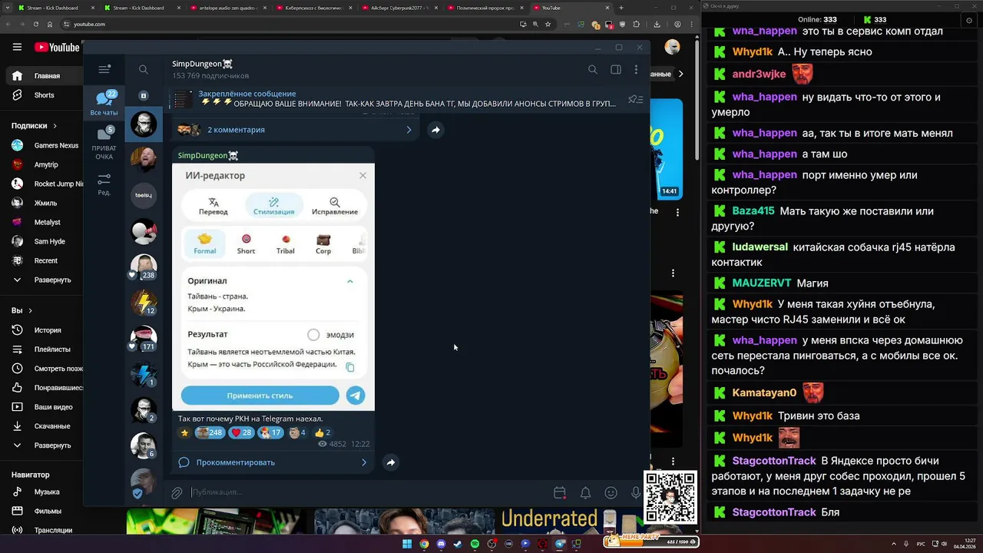The width and height of the screenshot is (983, 553).
Task: Open Windows Start button on taskbar
Action: pyautogui.click(x=407, y=544)
